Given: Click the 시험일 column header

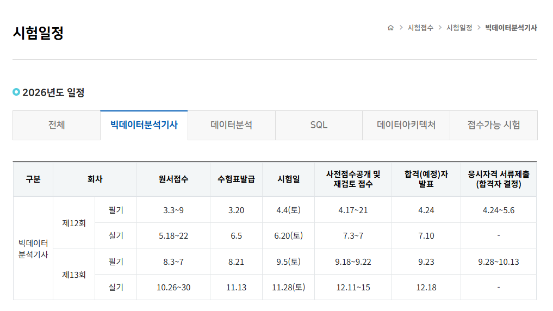Looking at the screenshot, I should pos(289,179).
